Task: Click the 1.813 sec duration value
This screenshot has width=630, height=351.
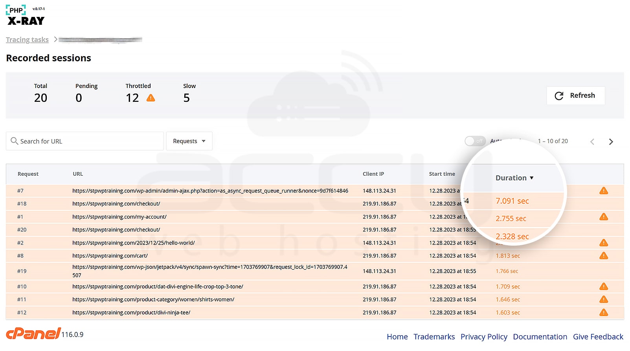Action: 508,256
